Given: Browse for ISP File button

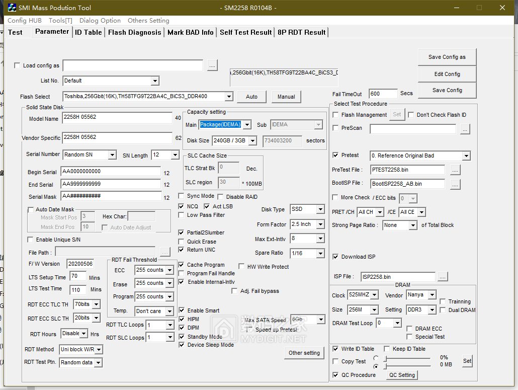Looking at the screenshot, I should click(443, 277).
